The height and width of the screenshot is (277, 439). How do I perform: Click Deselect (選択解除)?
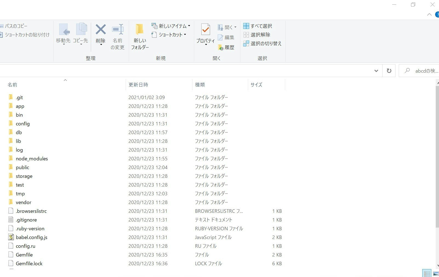[257, 35]
